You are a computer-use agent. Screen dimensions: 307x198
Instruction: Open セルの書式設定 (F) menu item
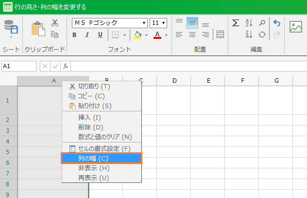click(102, 149)
